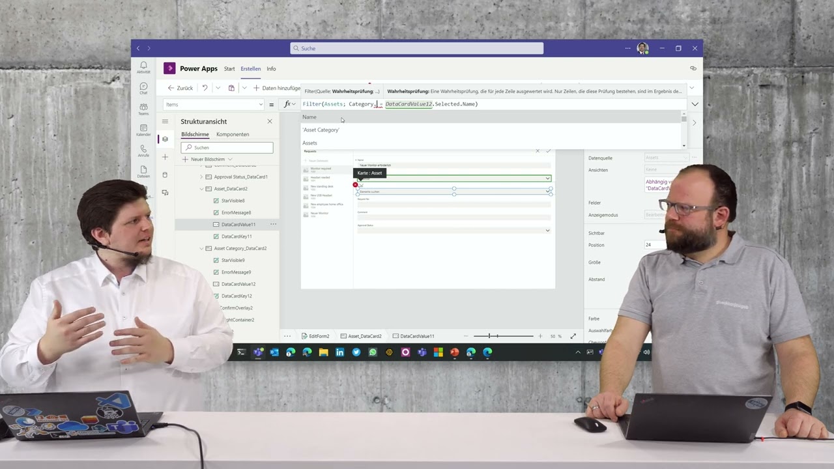Open the Teams more options ellipsis in title bar

point(628,48)
